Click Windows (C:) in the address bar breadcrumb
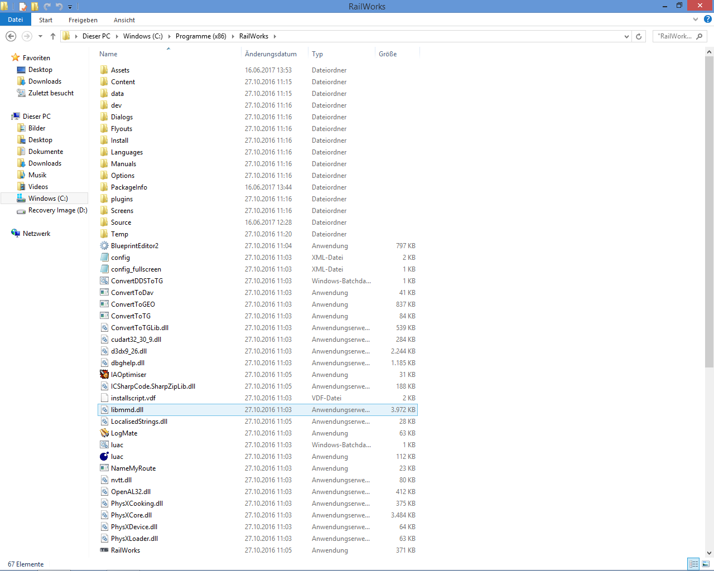The image size is (714, 571). point(143,36)
